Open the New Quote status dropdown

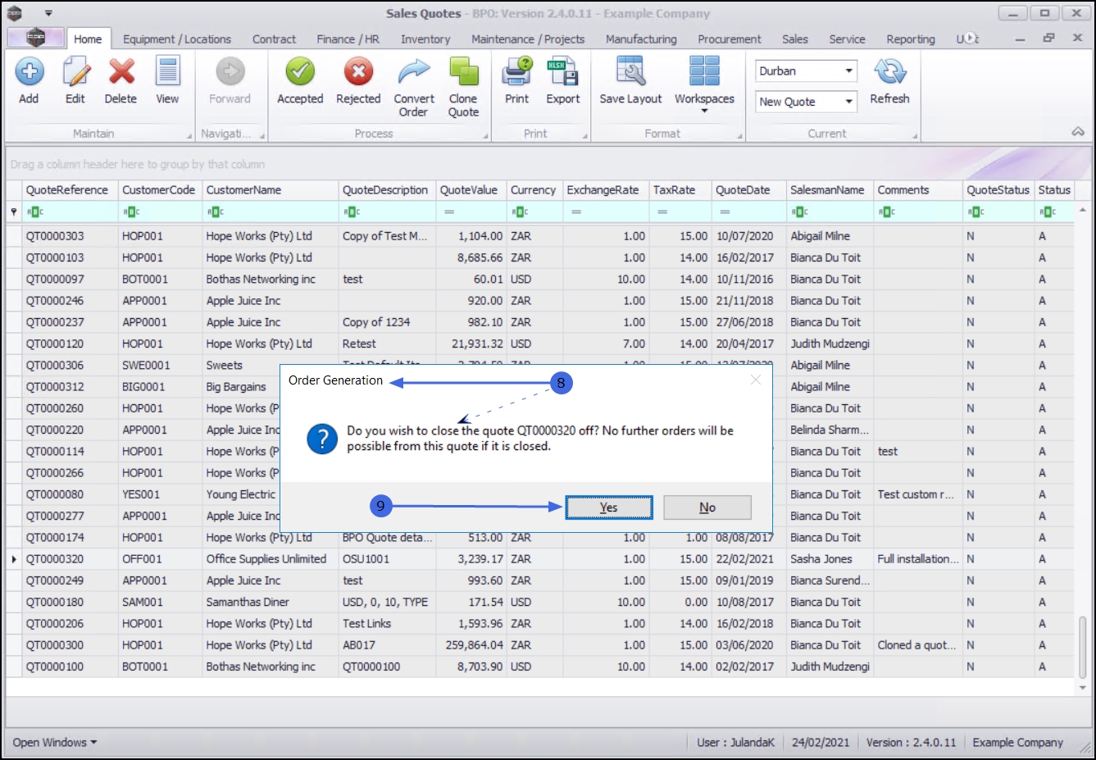(848, 102)
